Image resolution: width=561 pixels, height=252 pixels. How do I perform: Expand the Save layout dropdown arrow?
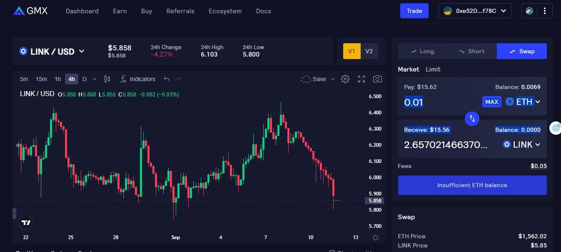click(333, 79)
